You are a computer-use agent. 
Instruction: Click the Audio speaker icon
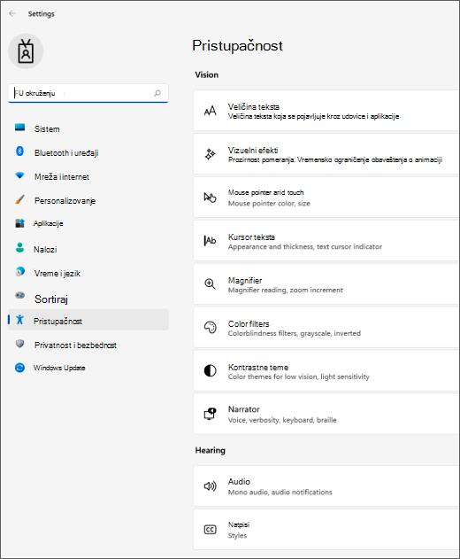[x=210, y=486]
